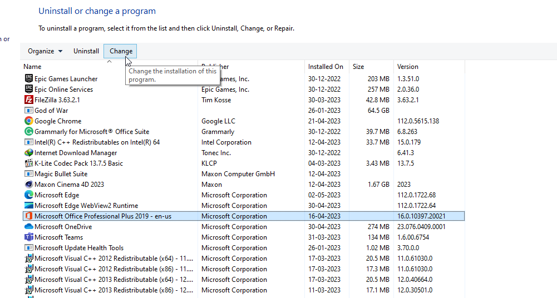Select Microsoft Edge WebView2 Runtime name

click(86, 206)
